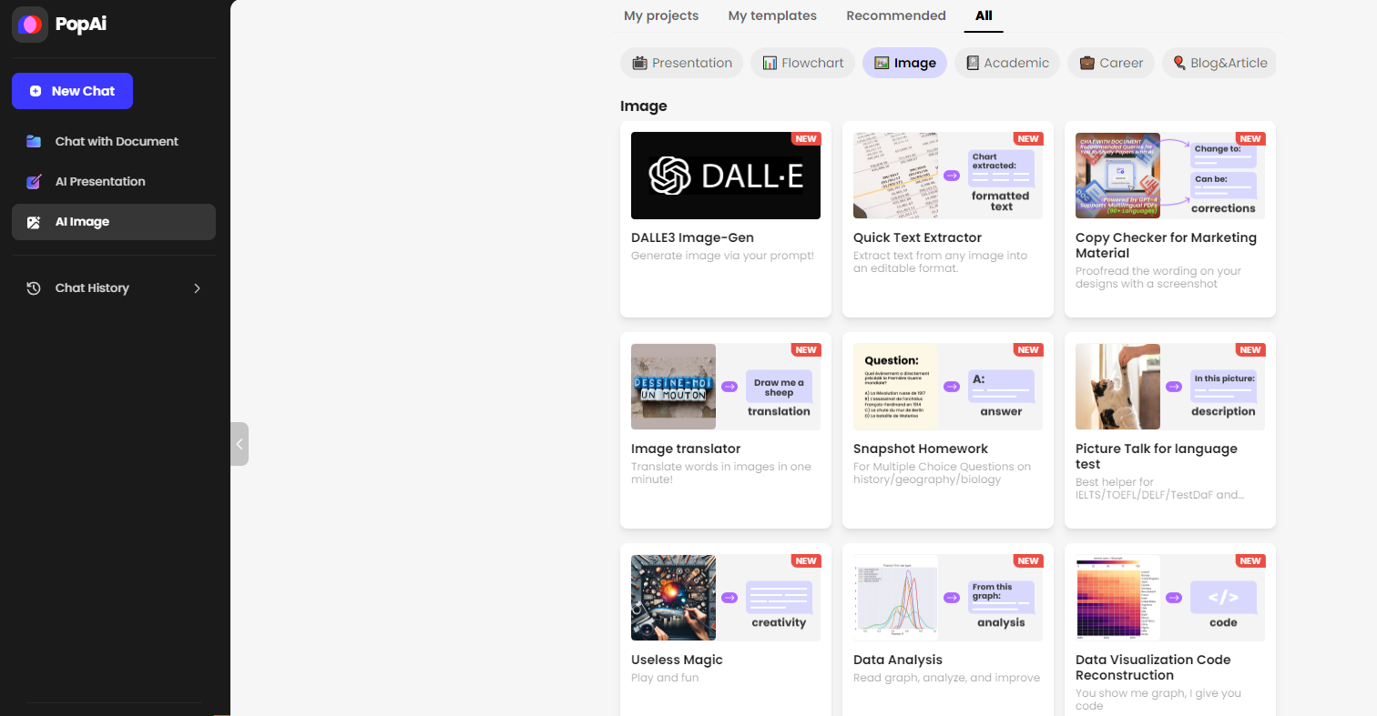This screenshot has width=1377, height=716.
Task: Click the AI Presentation icon in sidebar
Action: pos(34,181)
